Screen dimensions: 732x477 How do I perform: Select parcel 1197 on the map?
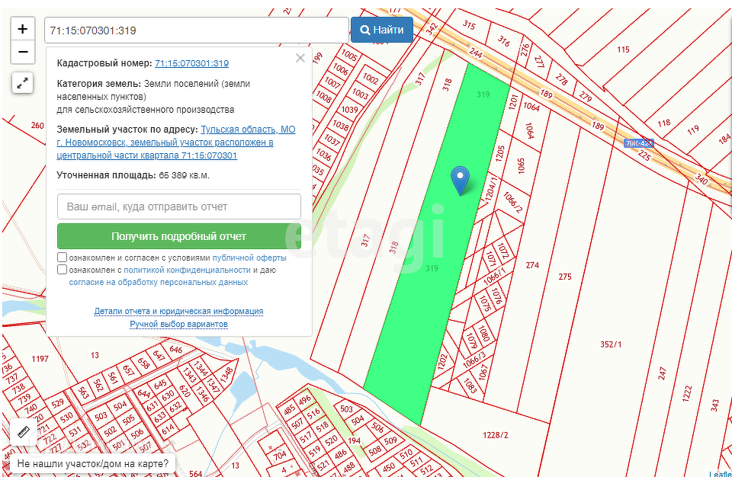tap(40, 358)
